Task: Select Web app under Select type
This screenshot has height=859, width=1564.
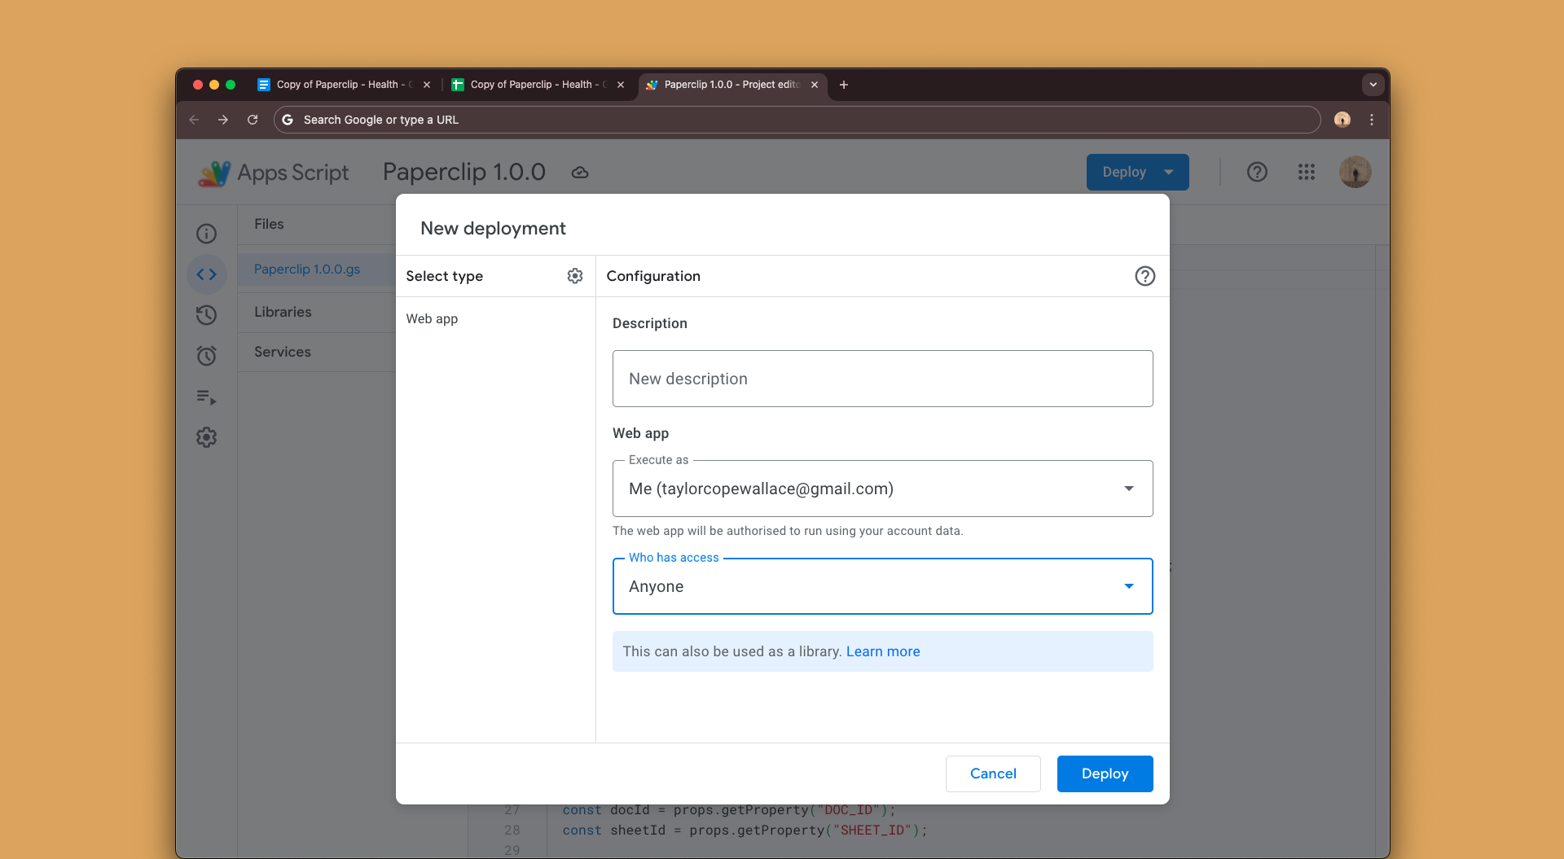Action: (432, 318)
